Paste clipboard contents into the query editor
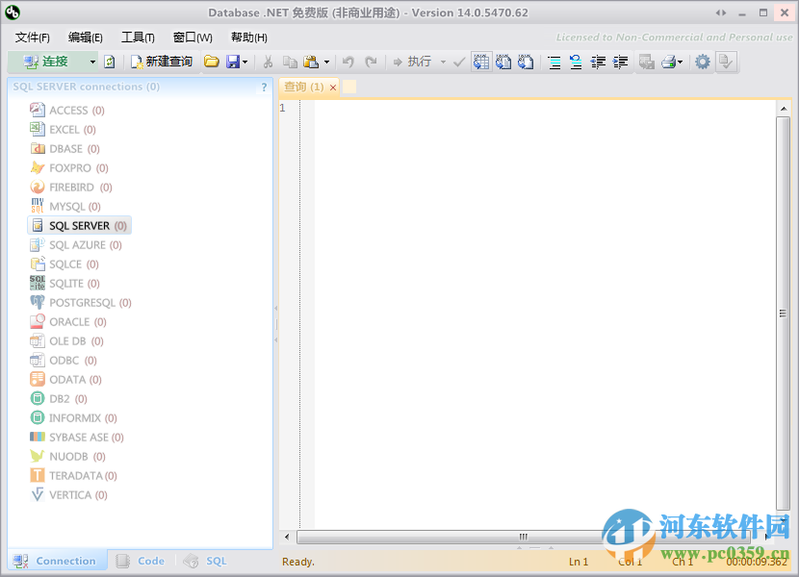 [312, 62]
